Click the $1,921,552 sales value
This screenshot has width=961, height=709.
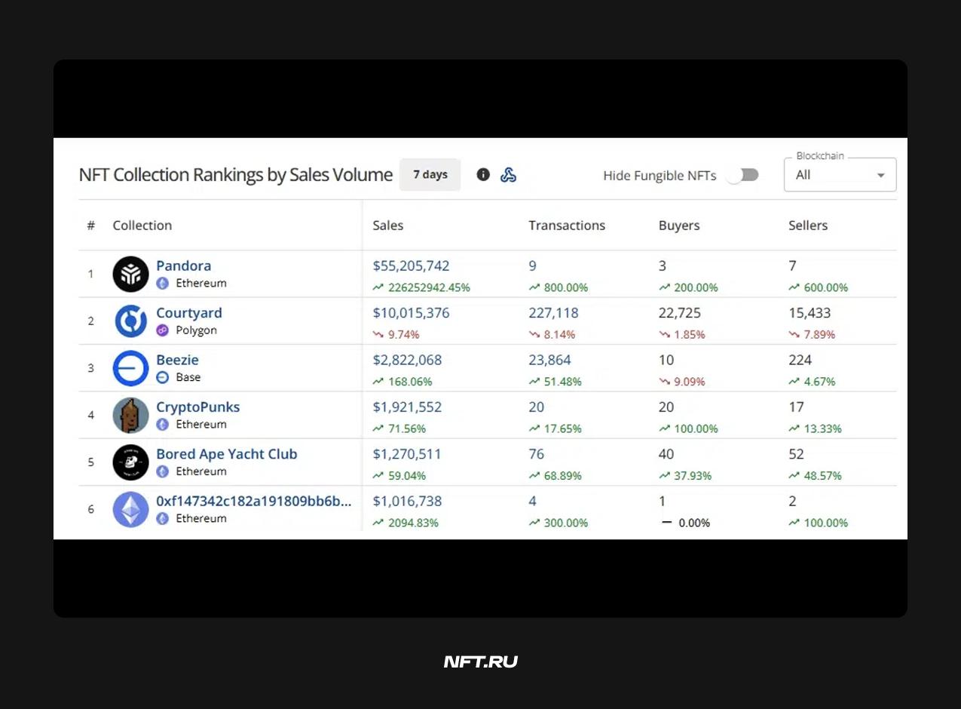(x=407, y=407)
